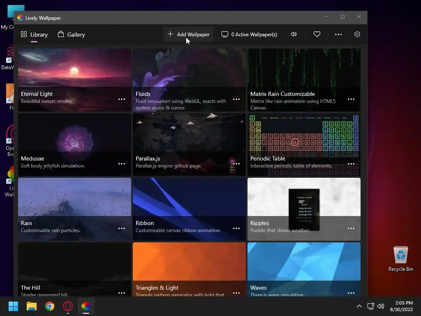Open options menu for Ribbon wallpaper

pos(236,228)
